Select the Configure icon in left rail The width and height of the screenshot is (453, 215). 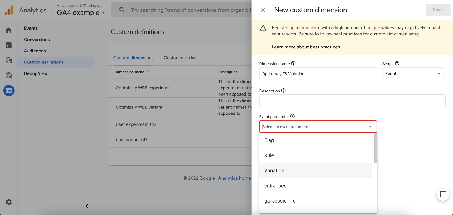coord(9,91)
